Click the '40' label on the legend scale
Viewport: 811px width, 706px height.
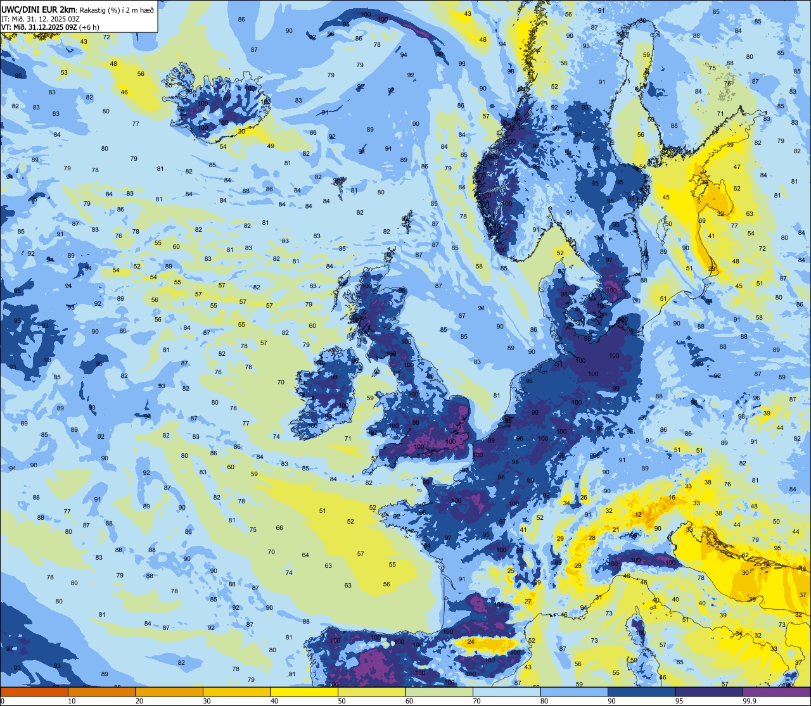point(274,701)
